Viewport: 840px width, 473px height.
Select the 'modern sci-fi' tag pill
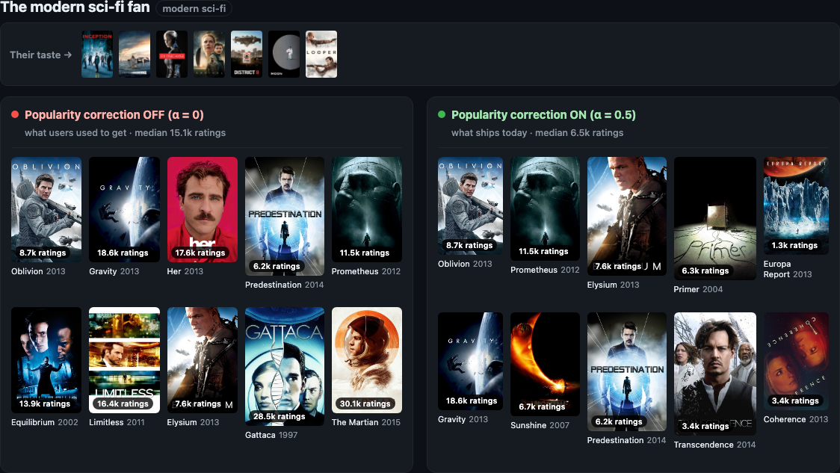194,8
